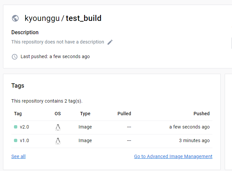Click the Tag column header

(18, 114)
